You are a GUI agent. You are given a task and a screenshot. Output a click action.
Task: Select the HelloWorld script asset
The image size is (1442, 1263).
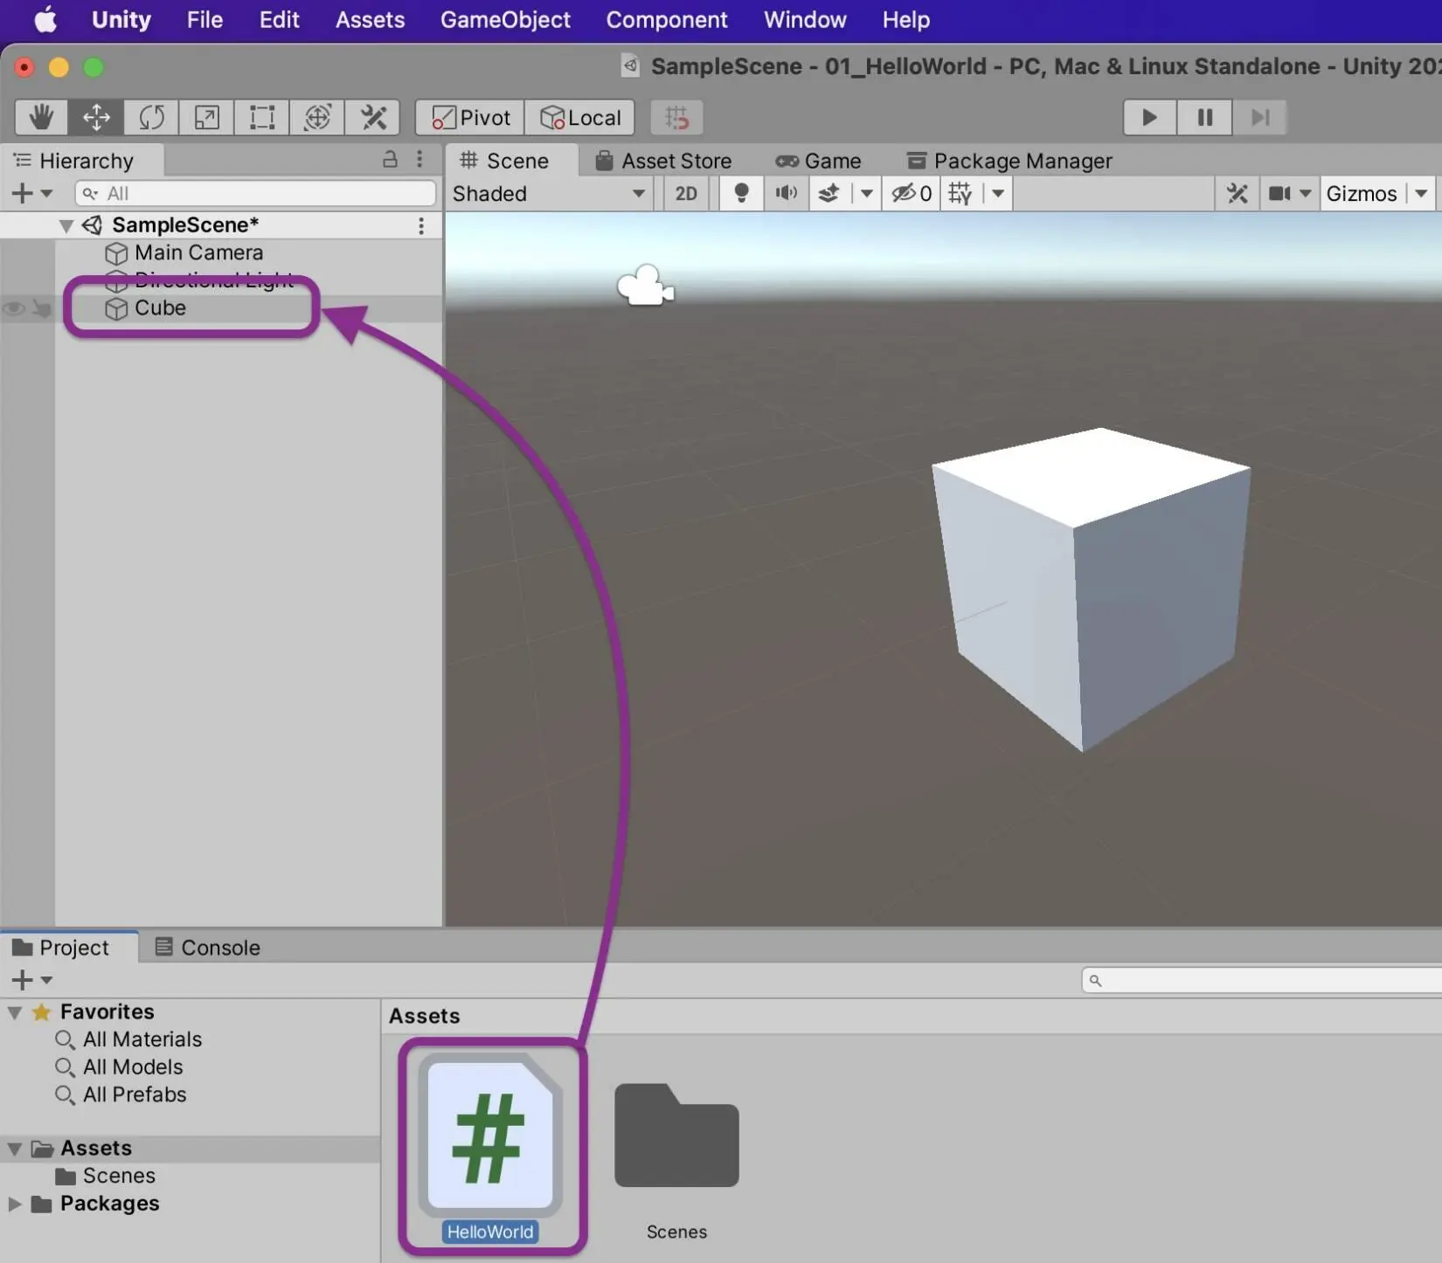[x=490, y=1147]
